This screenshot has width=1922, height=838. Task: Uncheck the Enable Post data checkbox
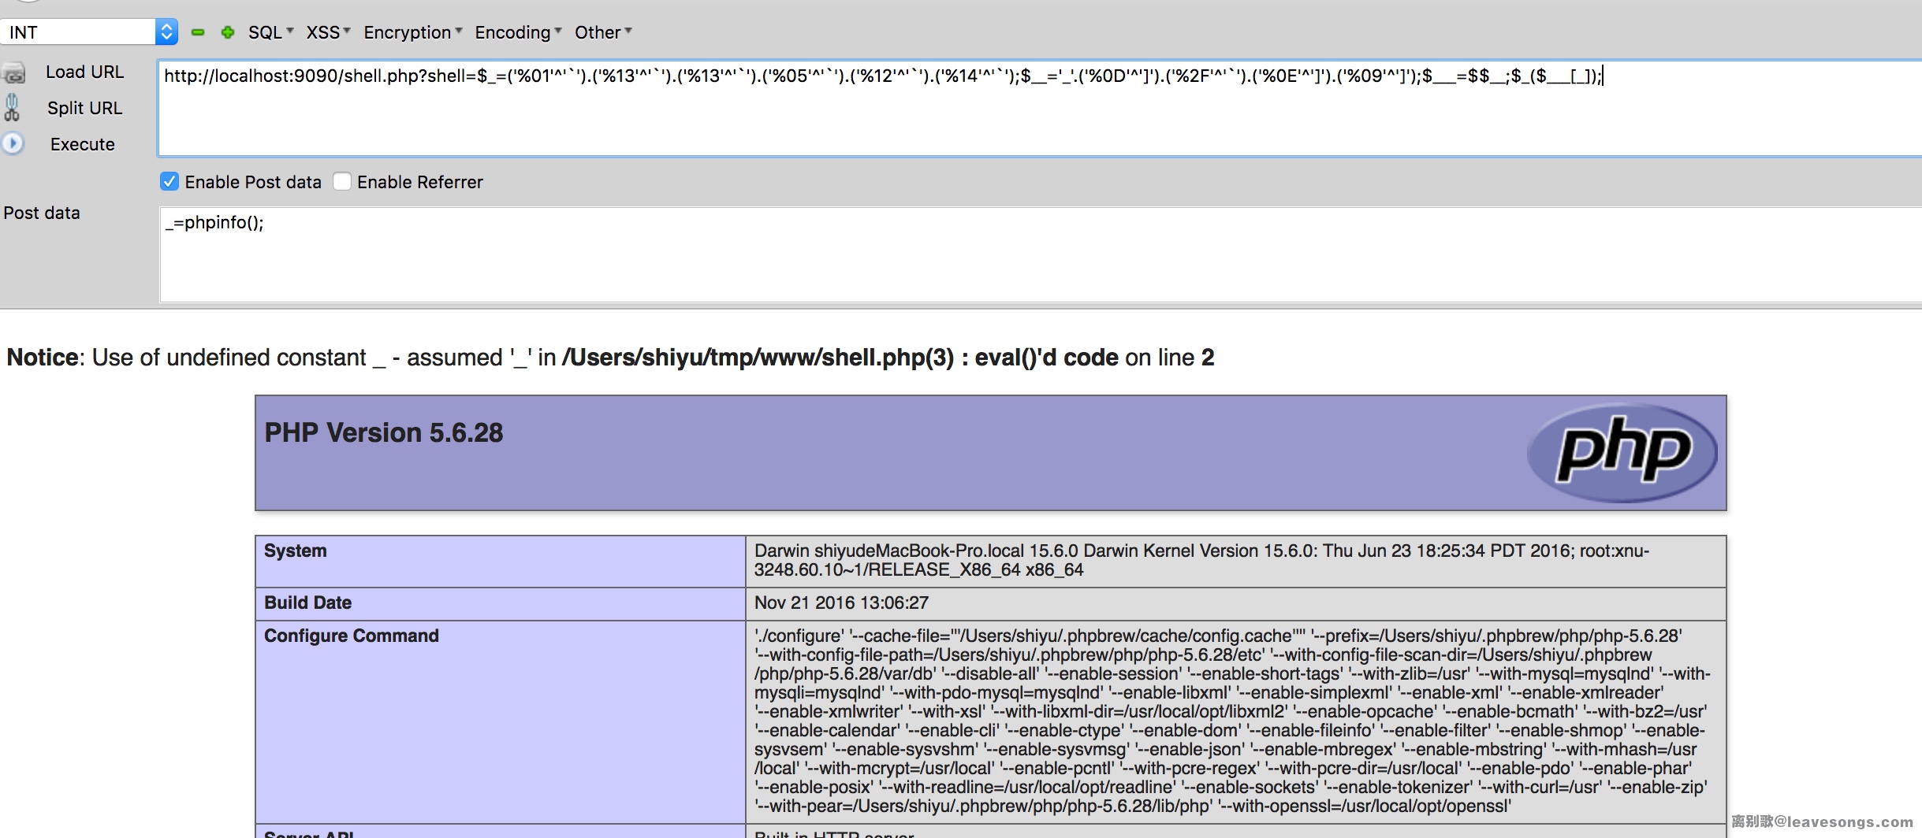[169, 182]
